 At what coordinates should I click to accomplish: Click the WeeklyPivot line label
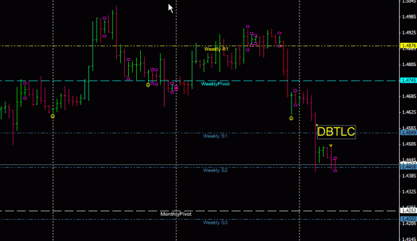click(215, 84)
